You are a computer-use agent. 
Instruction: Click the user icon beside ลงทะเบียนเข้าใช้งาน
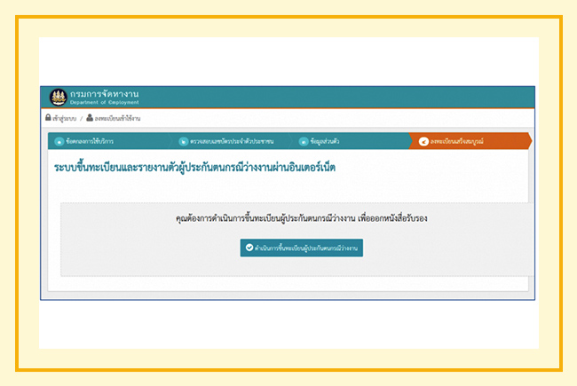[x=90, y=118]
